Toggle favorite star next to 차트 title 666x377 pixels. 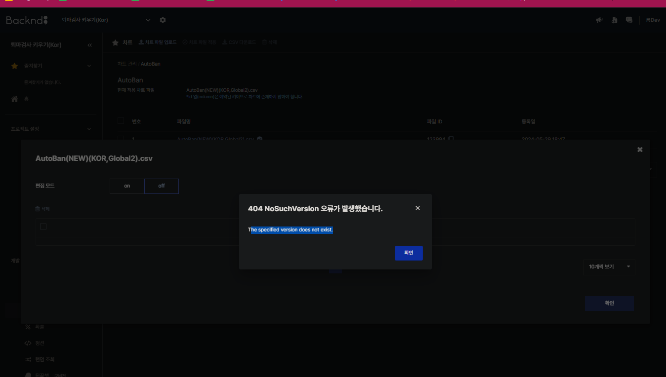[115, 42]
